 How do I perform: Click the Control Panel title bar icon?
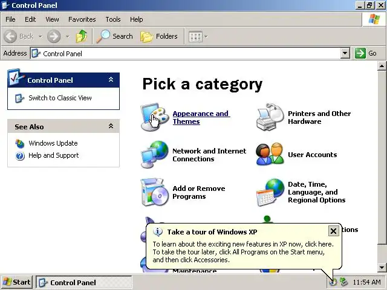pos(5,5)
